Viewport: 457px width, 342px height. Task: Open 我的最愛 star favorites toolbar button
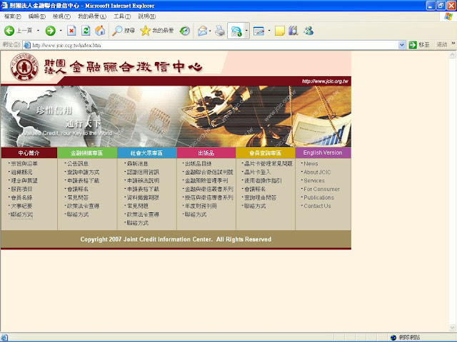[x=157, y=31]
